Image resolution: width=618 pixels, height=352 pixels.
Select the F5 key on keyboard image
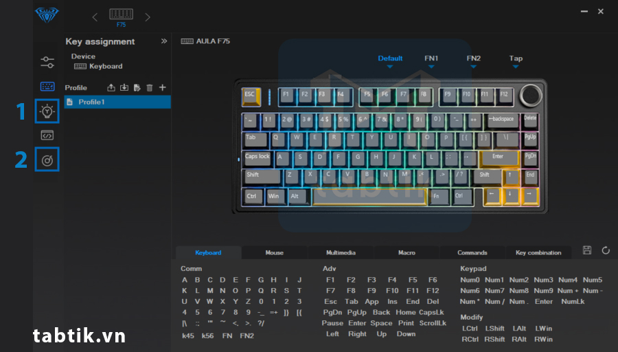[367, 97]
